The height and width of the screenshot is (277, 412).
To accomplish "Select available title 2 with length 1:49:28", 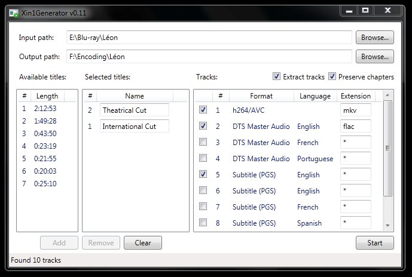I will coord(47,121).
